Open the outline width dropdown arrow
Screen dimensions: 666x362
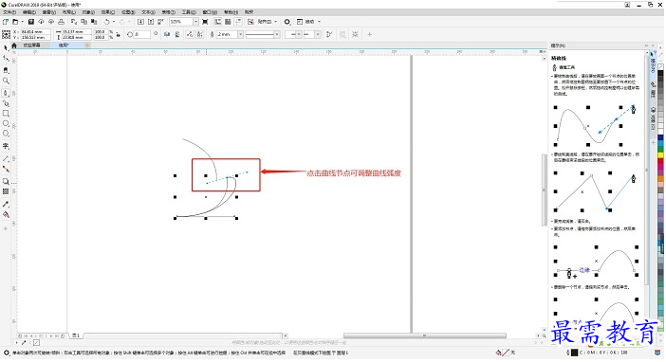pyautogui.click(x=240, y=34)
